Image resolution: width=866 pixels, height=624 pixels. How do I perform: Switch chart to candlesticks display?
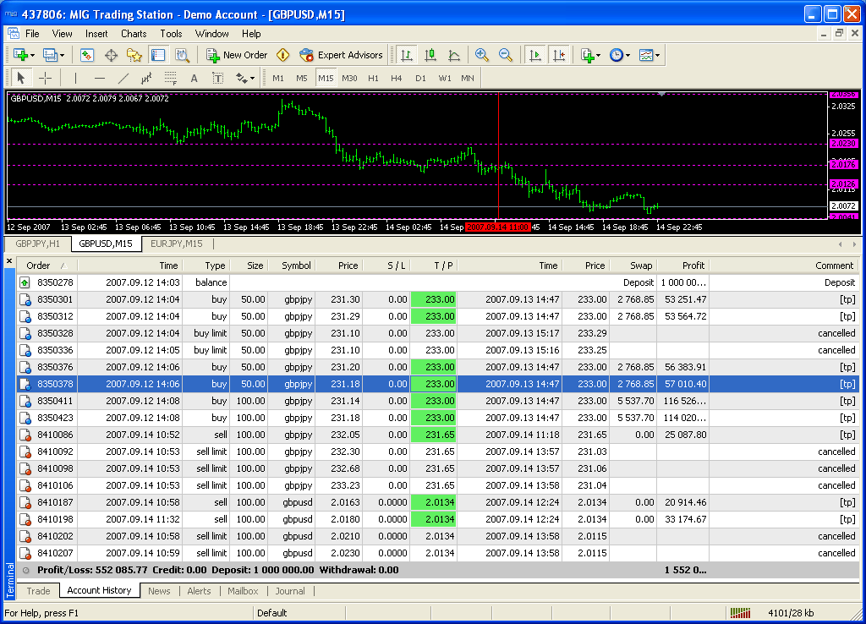[430, 55]
